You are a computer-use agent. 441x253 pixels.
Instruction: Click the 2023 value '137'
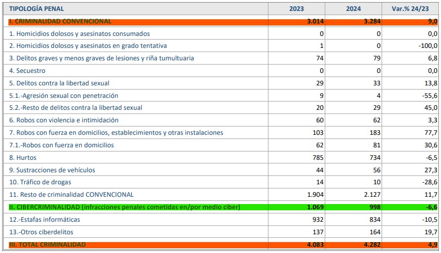pyautogui.click(x=318, y=232)
